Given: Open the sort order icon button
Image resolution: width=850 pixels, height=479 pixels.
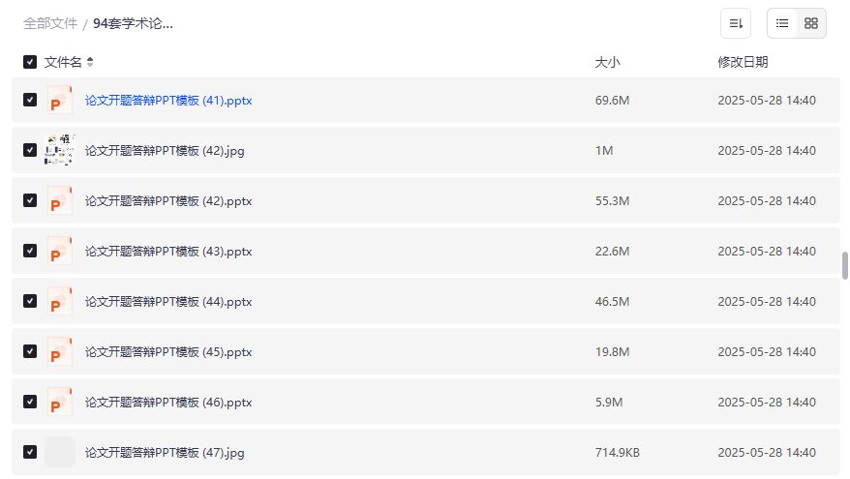Looking at the screenshot, I should tap(736, 23).
